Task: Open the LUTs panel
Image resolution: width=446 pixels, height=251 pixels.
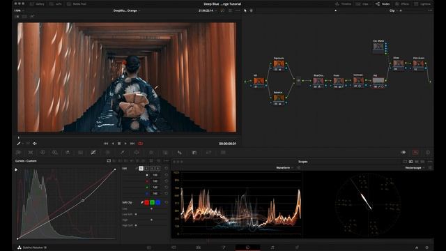Action: pyautogui.click(x=56, y=4)
